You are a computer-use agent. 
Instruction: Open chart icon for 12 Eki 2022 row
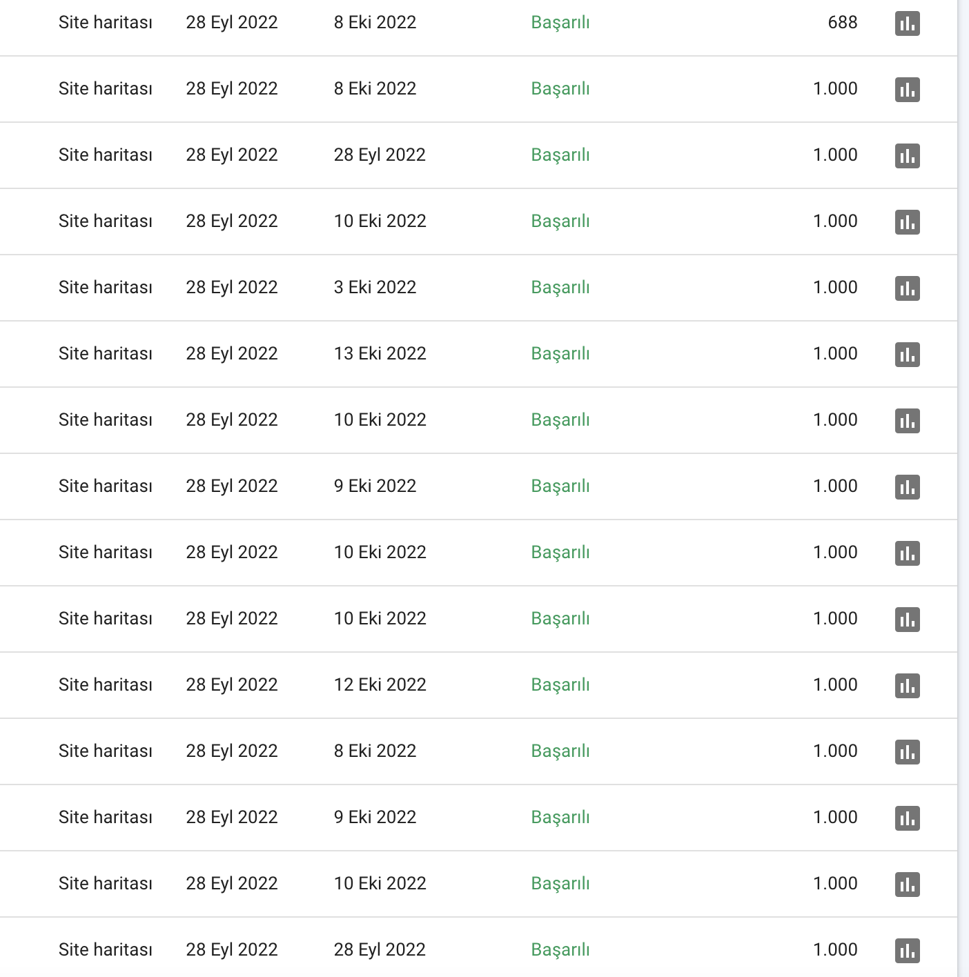(907, 686)
